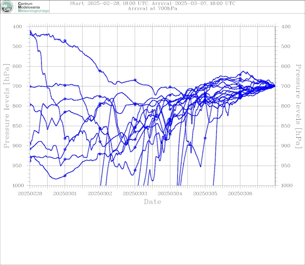Click the IMGW circular logo
Image resolution: width=305 pixels, height=265 pixels.
click(x=7, y=7)
